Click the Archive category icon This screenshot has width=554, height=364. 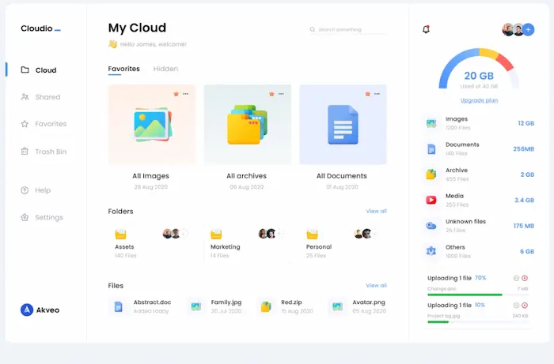pyautogui.click(x=431, y=174)
